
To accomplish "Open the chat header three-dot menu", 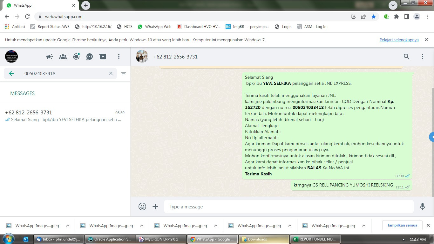I will pyautogui.click(x=423, y=57).
